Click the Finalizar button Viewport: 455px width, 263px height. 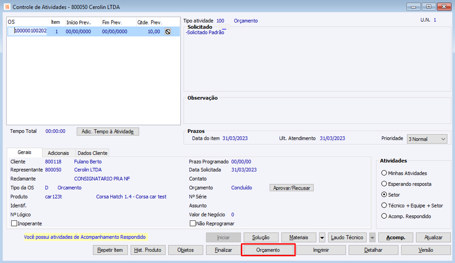224,250
